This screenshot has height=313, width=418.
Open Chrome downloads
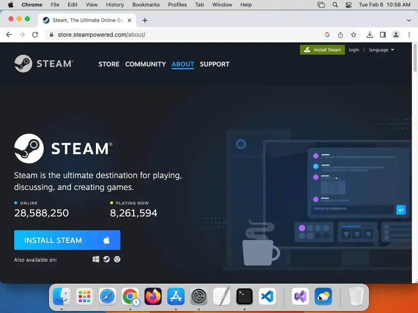(x=370, y=35)
